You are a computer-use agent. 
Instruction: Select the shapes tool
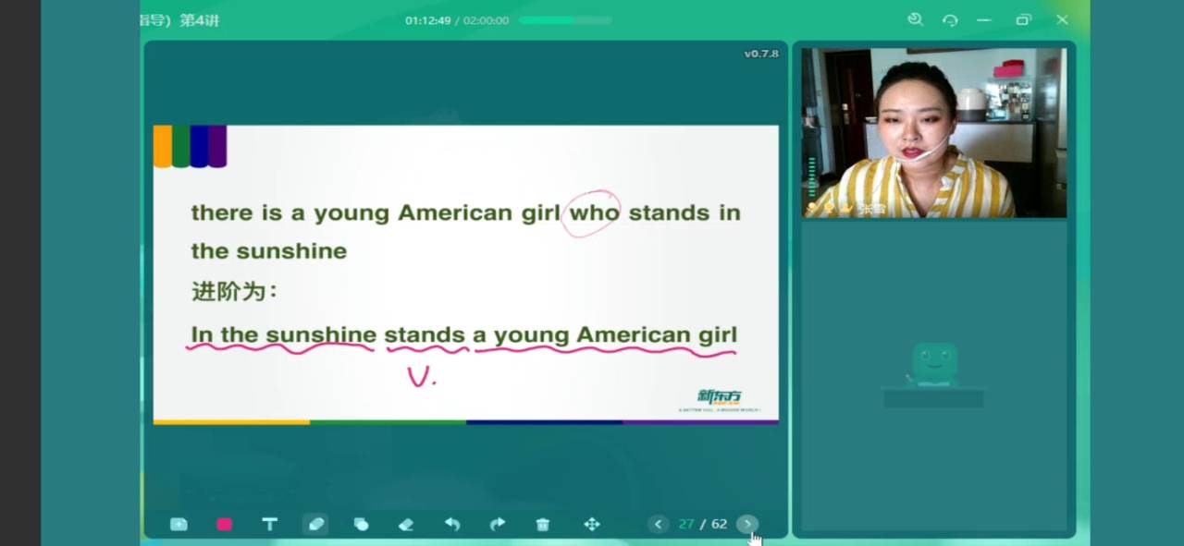361,524
